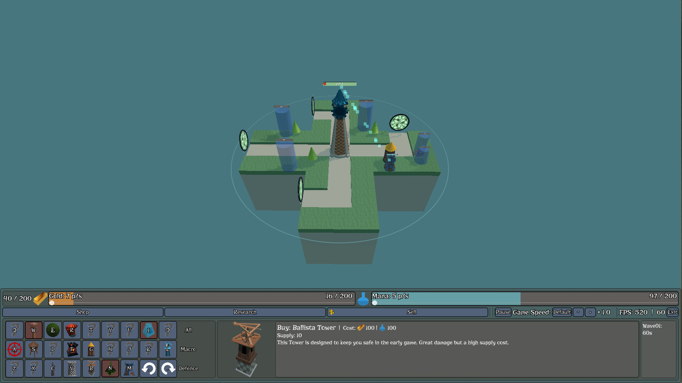The width and height of the screenshot is (682, 383).
Task: Switch to the Research tab
Action: pos(244,312)
